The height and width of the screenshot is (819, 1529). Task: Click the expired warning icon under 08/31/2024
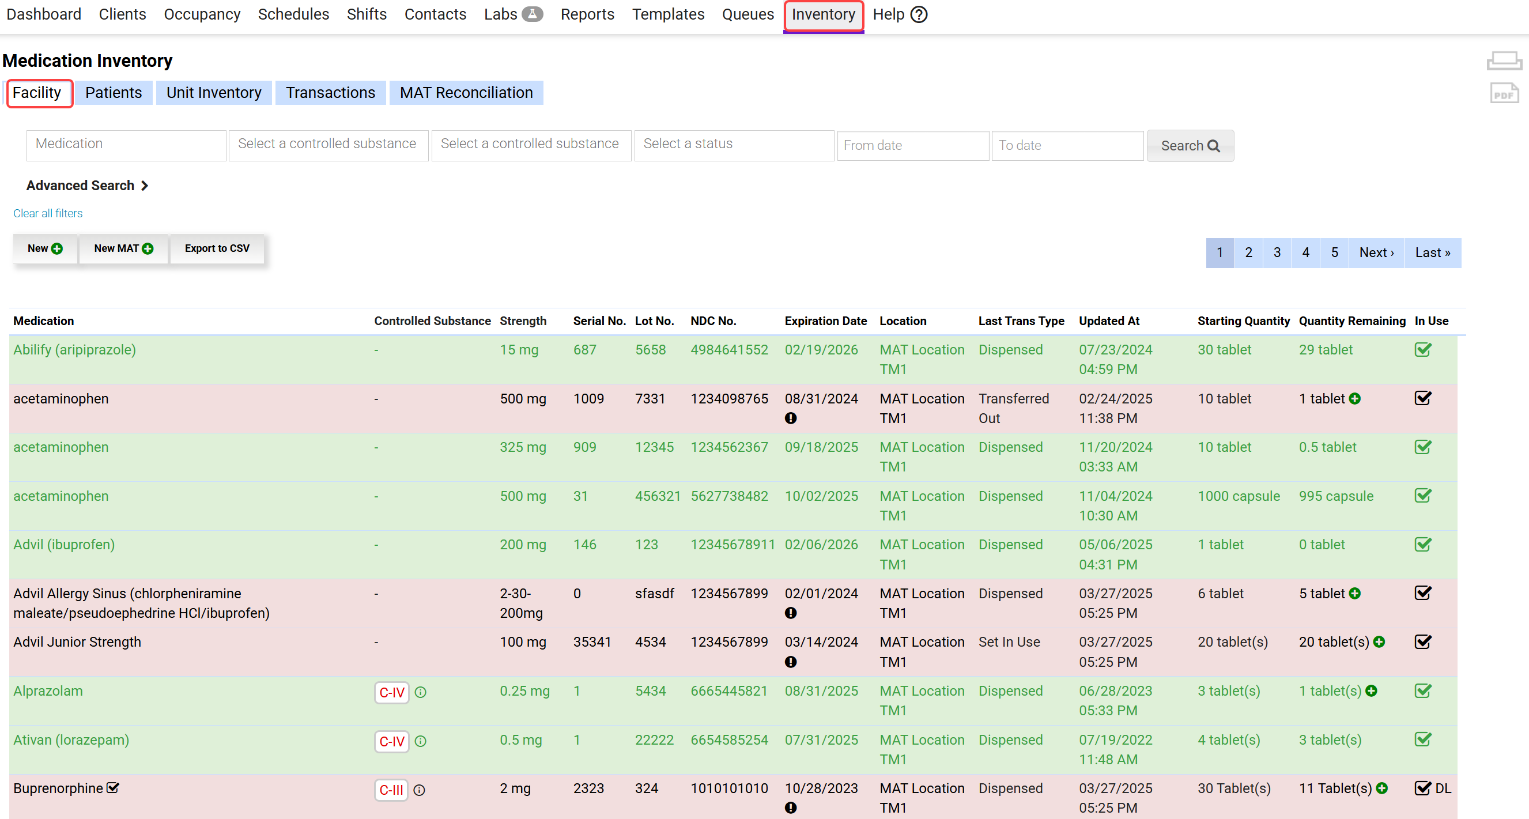(x=790, y=418)
